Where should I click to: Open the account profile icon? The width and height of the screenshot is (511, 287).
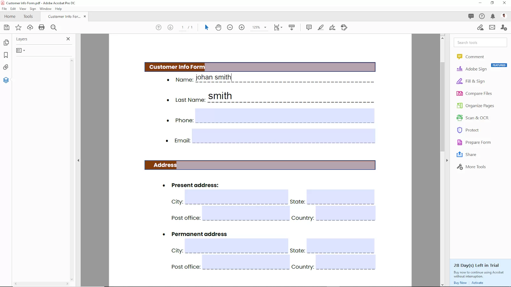504,16
